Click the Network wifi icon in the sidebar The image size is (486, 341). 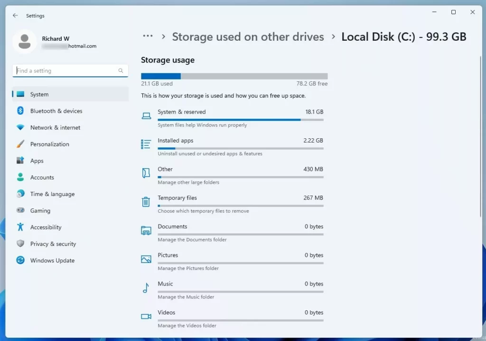(x=20, y=127)
